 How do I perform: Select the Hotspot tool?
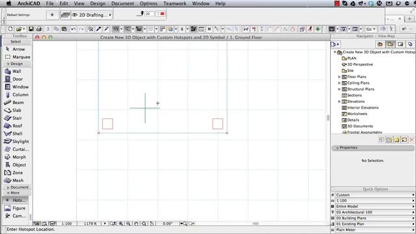coord(16,200)
